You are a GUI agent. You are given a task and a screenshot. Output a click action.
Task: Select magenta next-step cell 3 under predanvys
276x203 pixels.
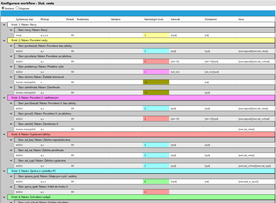point(156,72)
